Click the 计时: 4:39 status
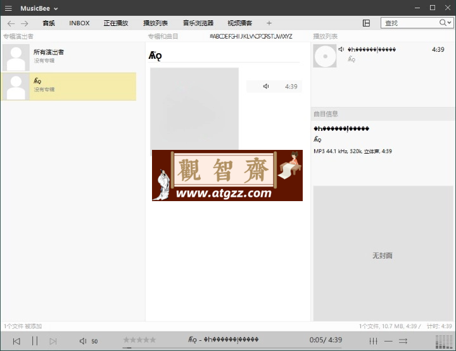456x351 pixels. coord(440,326)
